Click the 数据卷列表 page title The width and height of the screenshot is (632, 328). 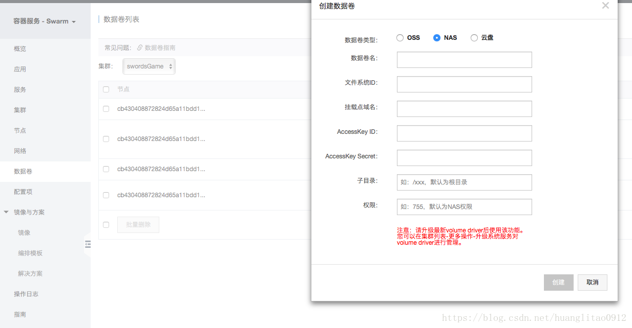(121, 19)
